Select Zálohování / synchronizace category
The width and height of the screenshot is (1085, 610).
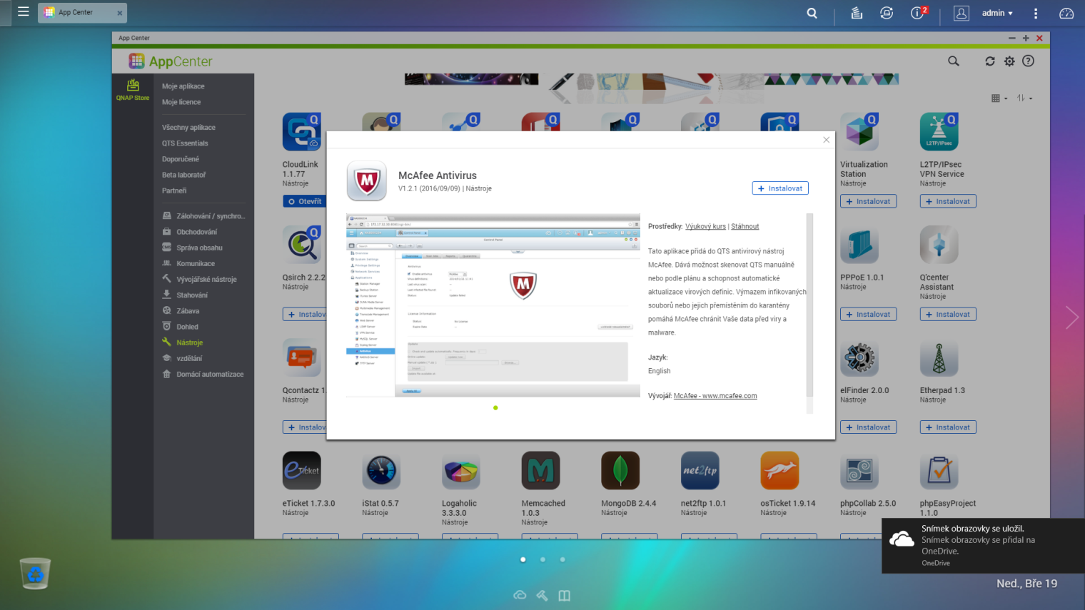click(x=203, y=216)
